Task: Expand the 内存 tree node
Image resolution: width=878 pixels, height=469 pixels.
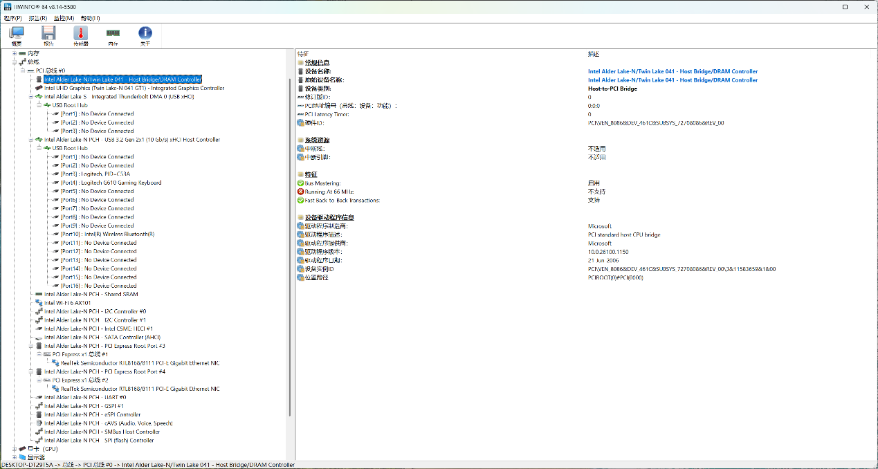Action: (15, 53)
